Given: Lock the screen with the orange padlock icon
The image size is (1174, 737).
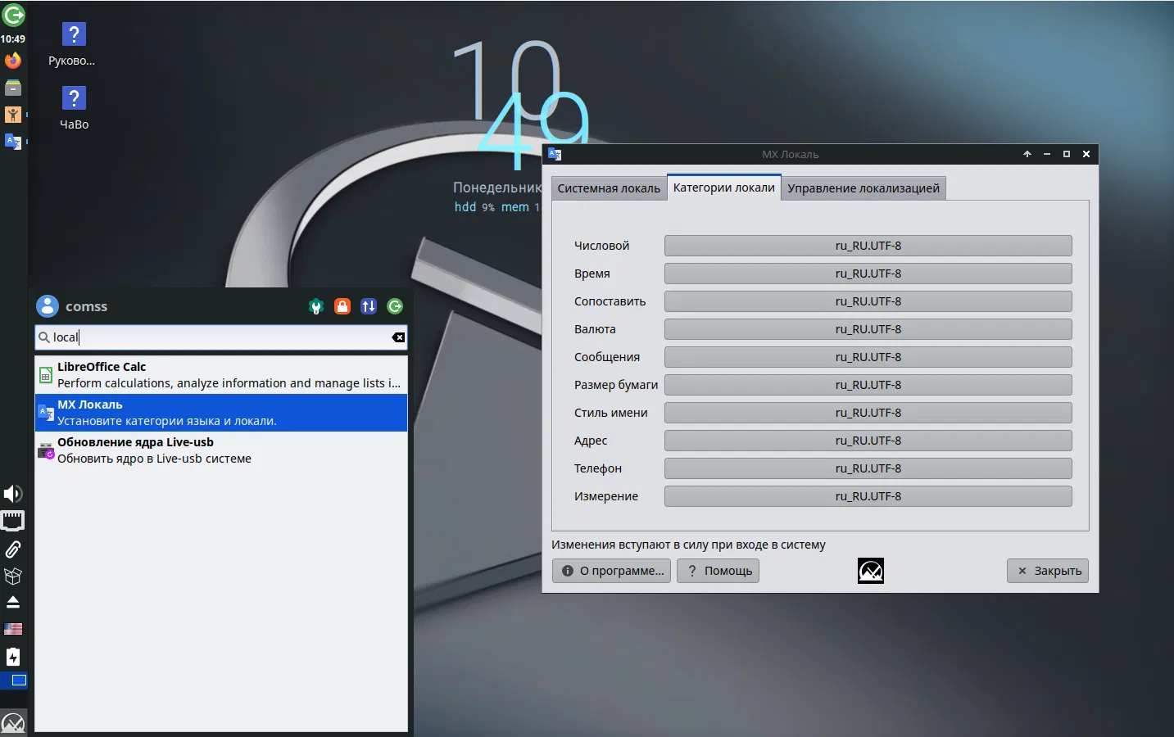Looking at the screenshot, I should 342,306.
